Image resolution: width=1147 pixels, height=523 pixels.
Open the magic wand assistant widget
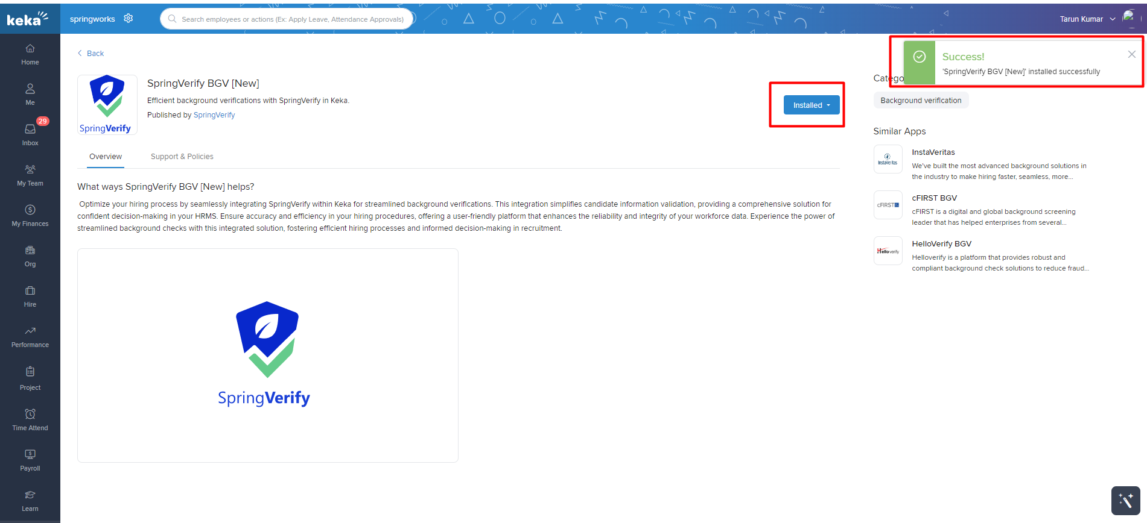click(1125, 501)
